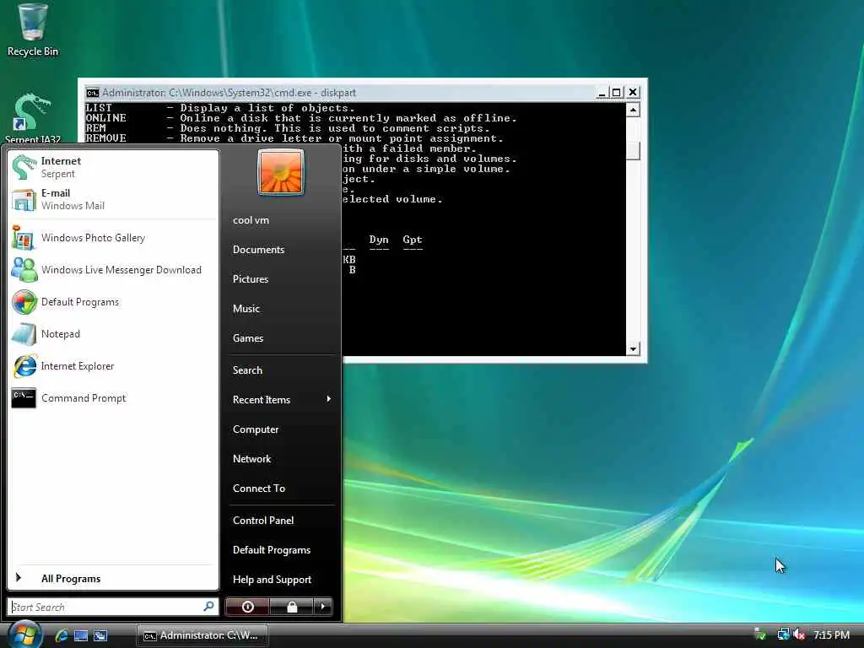
Task: Click the 'Dyn' column header text
Action: click(379, 240)
